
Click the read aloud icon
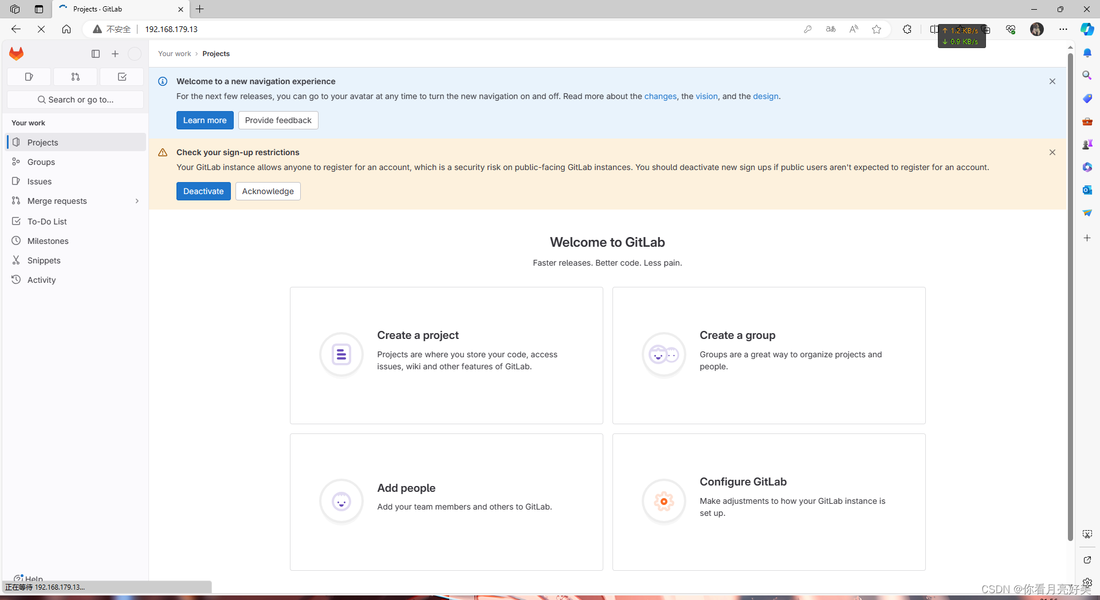click(854, 29)
